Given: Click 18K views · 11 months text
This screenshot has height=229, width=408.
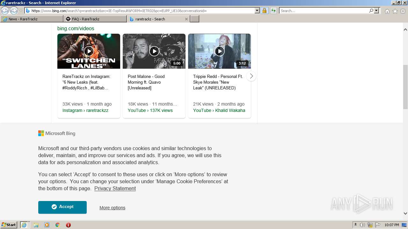Looking at the screenshot, I should coord(152,104).
